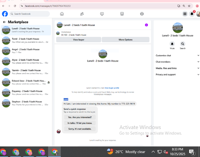
Task: Expand the Chat members section
Action: coord(178,62)
